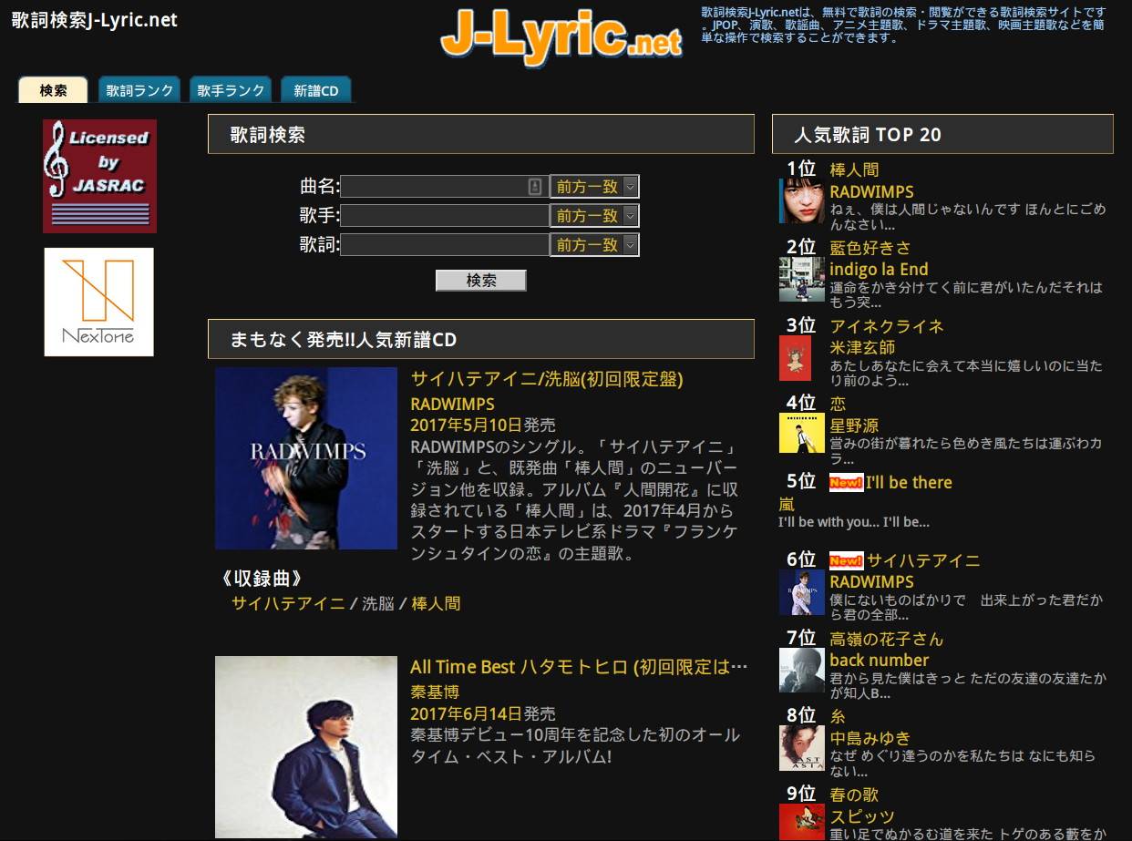Image resolution: width=1132 pixels, height=841 pixels.
Task: Open 棒人間 track link in 収録曲
Action: [x=436, y=603]
